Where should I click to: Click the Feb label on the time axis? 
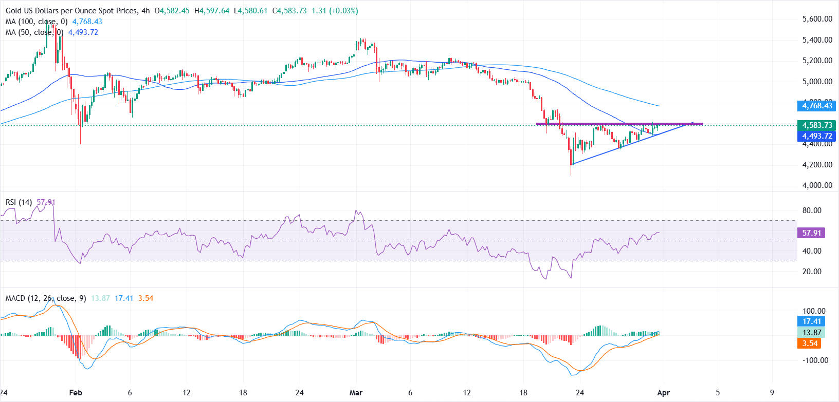click(76, 393)
